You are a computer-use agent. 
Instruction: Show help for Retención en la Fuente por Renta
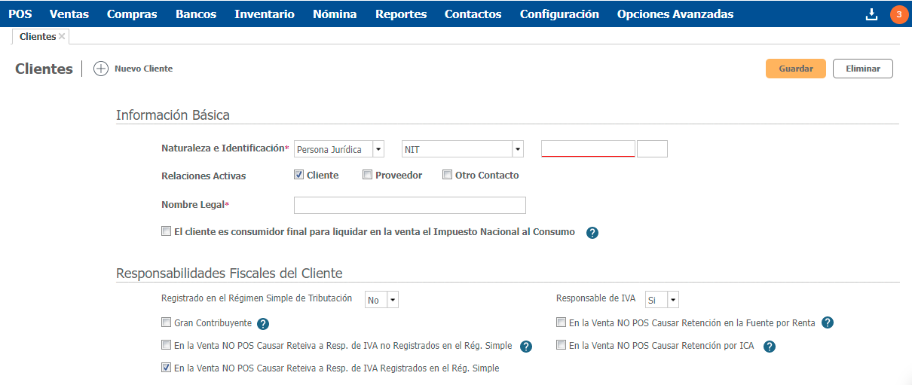pos(827,323)
